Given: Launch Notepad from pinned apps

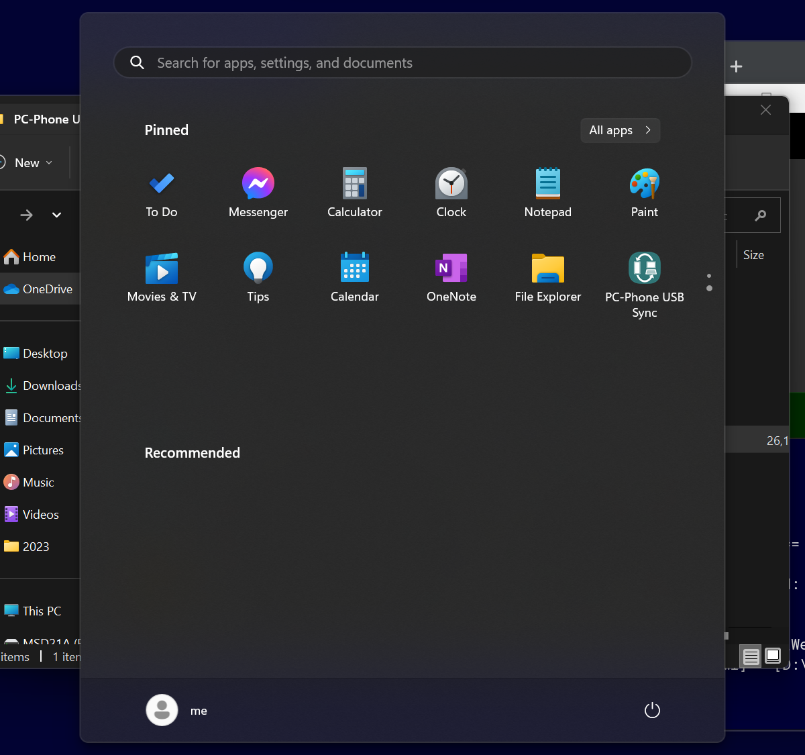Looking at the screenshot, I should (x=547, y=192).
